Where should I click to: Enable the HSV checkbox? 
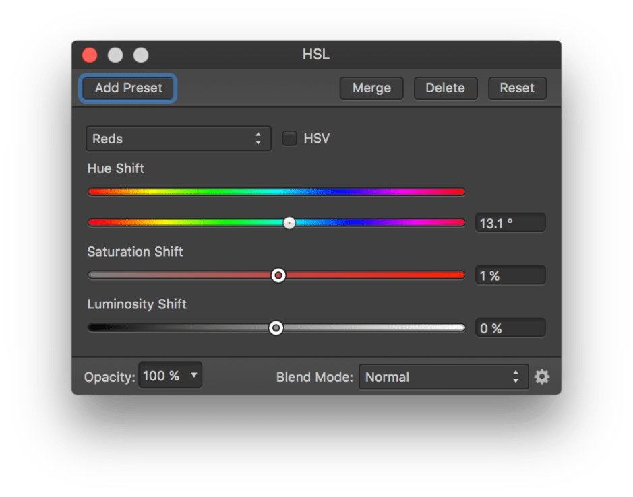coord(289,139)
